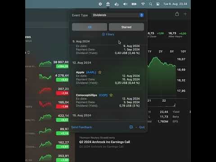This screenshot has height=162, width=216.
Task: Click the 9. Aug 2024 date header
Action: pyautogui.click(x=81, y=41)
